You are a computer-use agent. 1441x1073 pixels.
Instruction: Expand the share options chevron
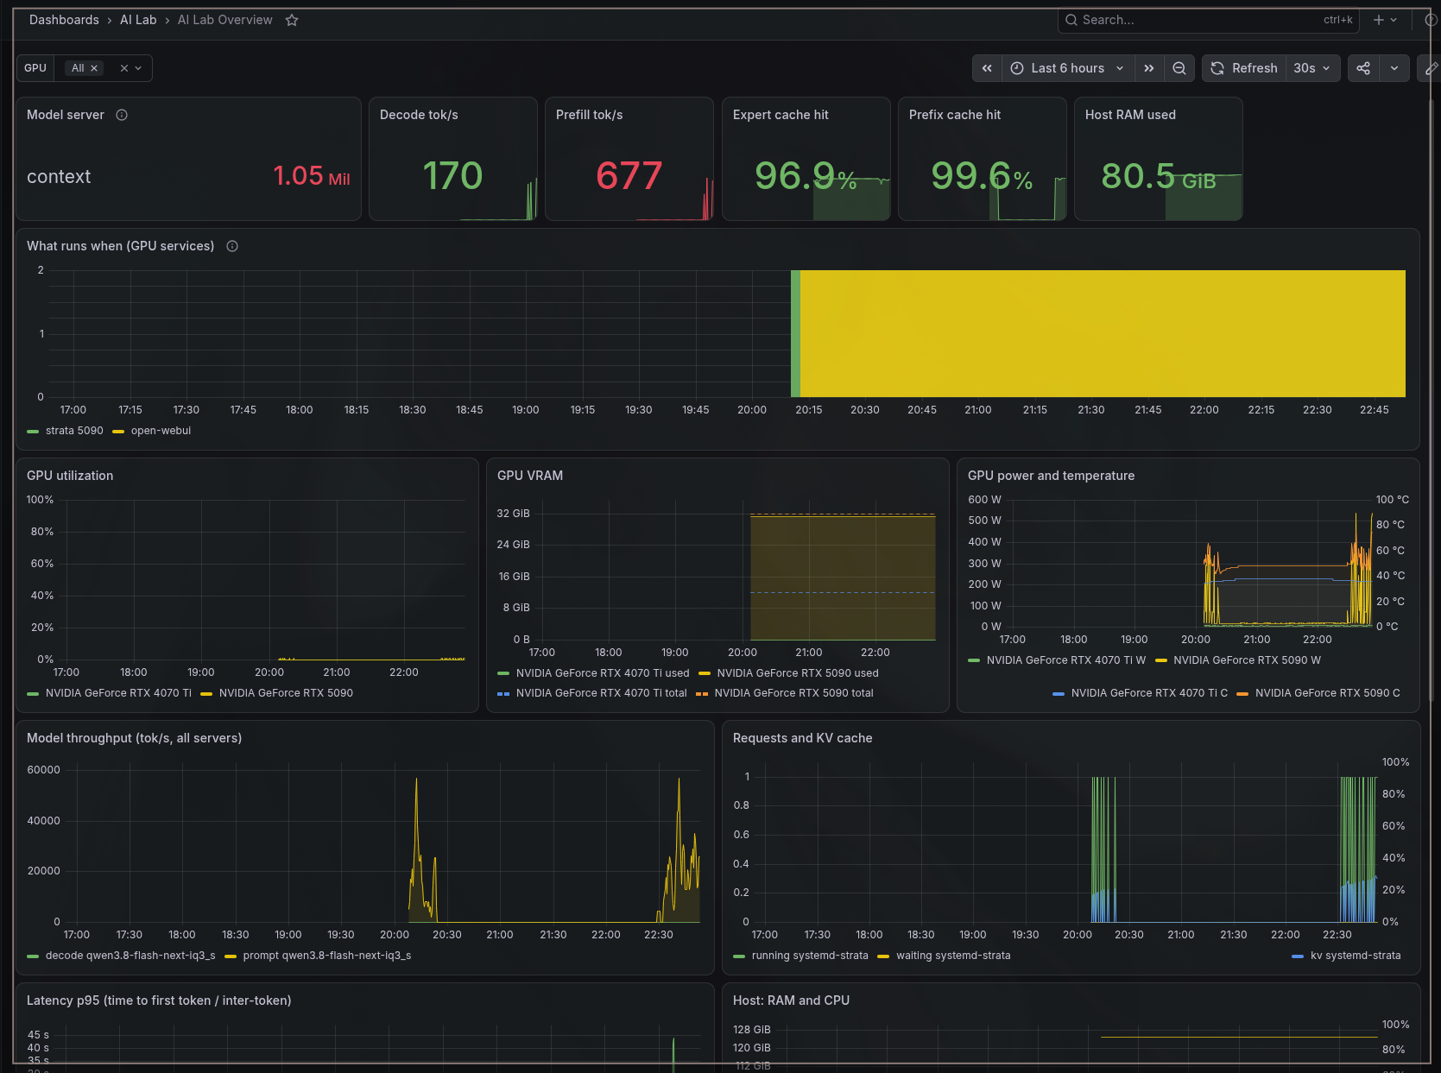pyautogui.click(x=1394, y=68)
